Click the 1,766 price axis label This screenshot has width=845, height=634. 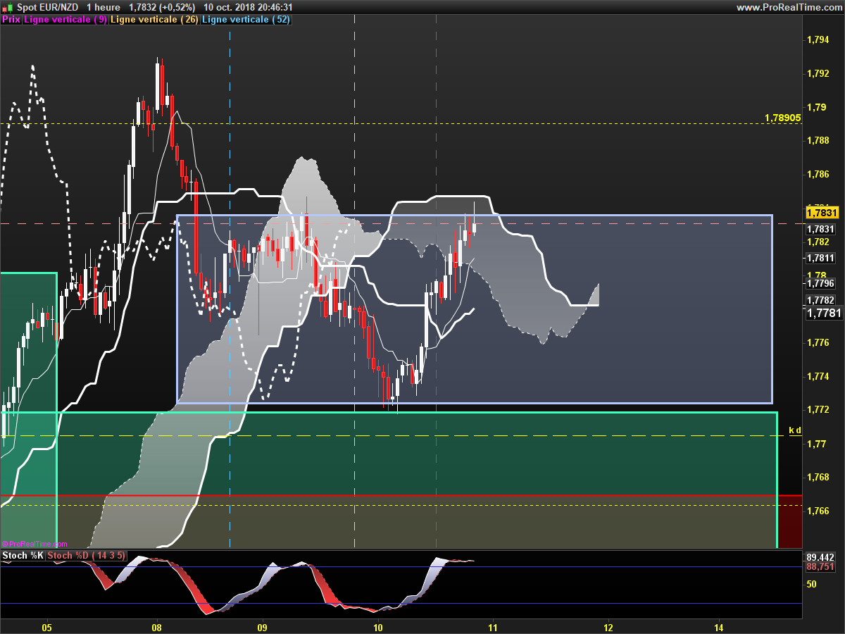(818, 511)
